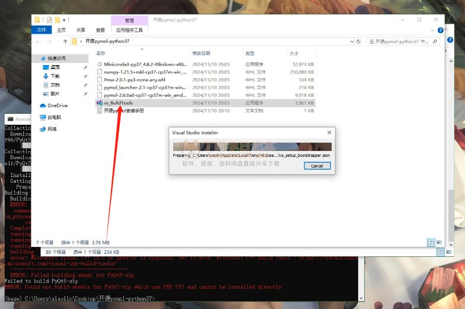This screenshot has height=309, width=465.
Task: Refresh the folder view
Action: pos(358,41)
